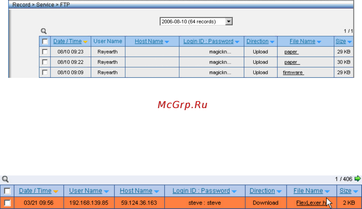Click the Record > Service > FTP breadcrumb
362x209 pixels.
[x=41, y=5]
